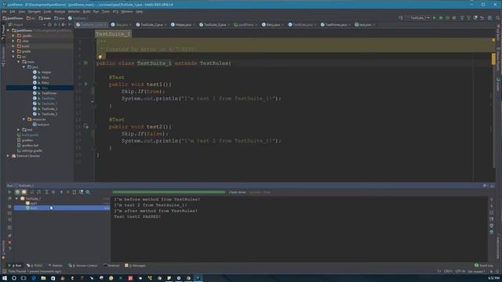Image resolution: width=502 pixels, height=282 pixels.
Task: Start debugging with the toolbar Debug icon
Action: [441, 18]
